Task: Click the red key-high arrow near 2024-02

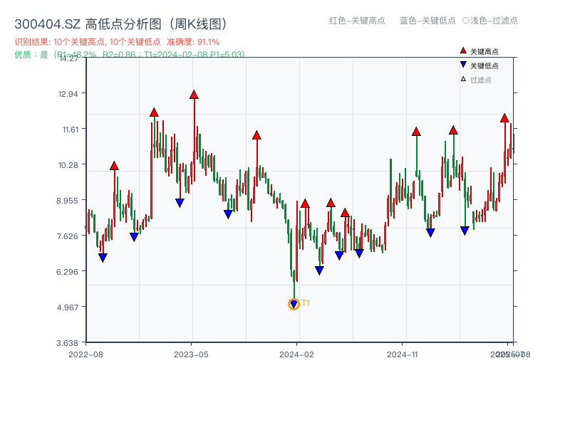Action: [304, 204]
